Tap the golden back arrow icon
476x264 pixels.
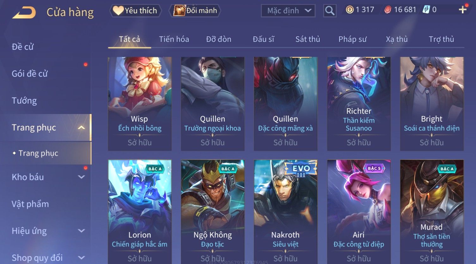click(24, 13)
